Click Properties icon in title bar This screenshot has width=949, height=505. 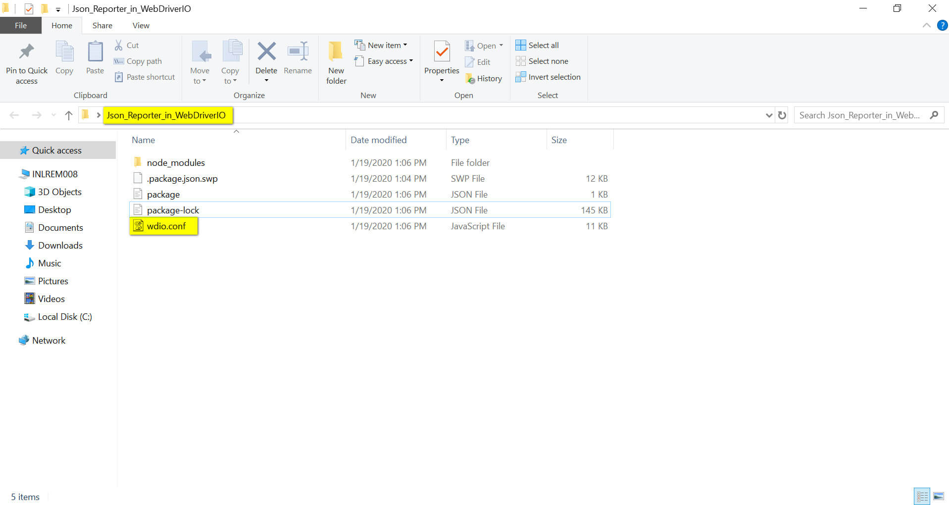click(29, 8)
